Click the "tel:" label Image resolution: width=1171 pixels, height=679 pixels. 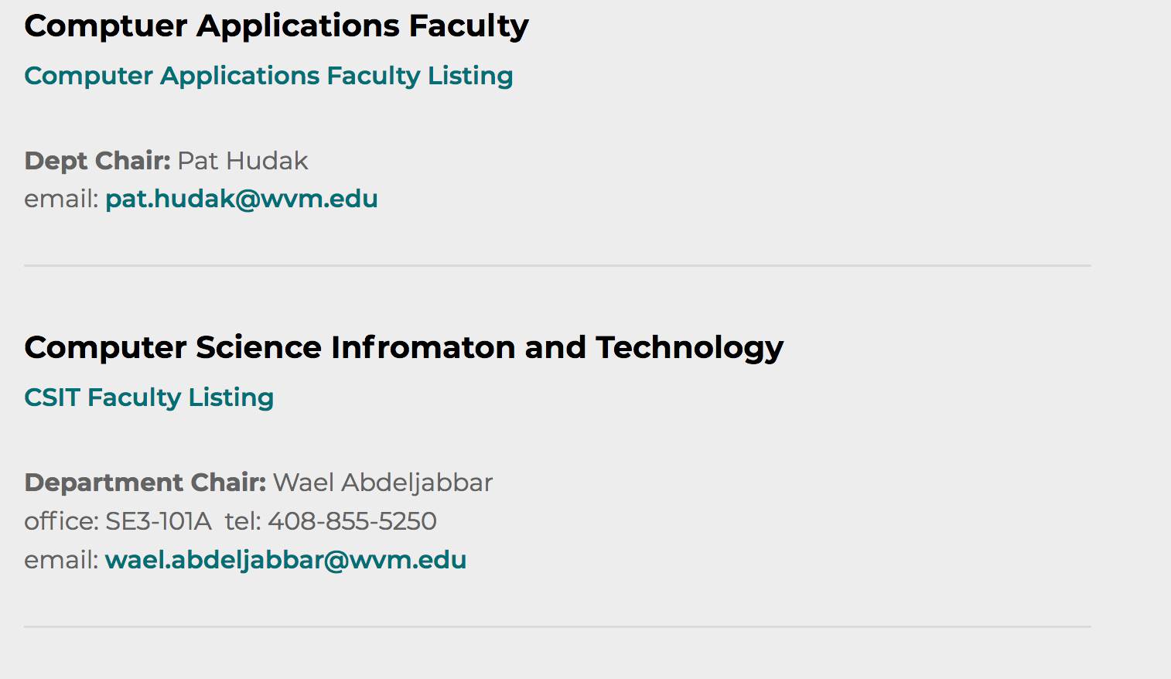click(243, 521)
